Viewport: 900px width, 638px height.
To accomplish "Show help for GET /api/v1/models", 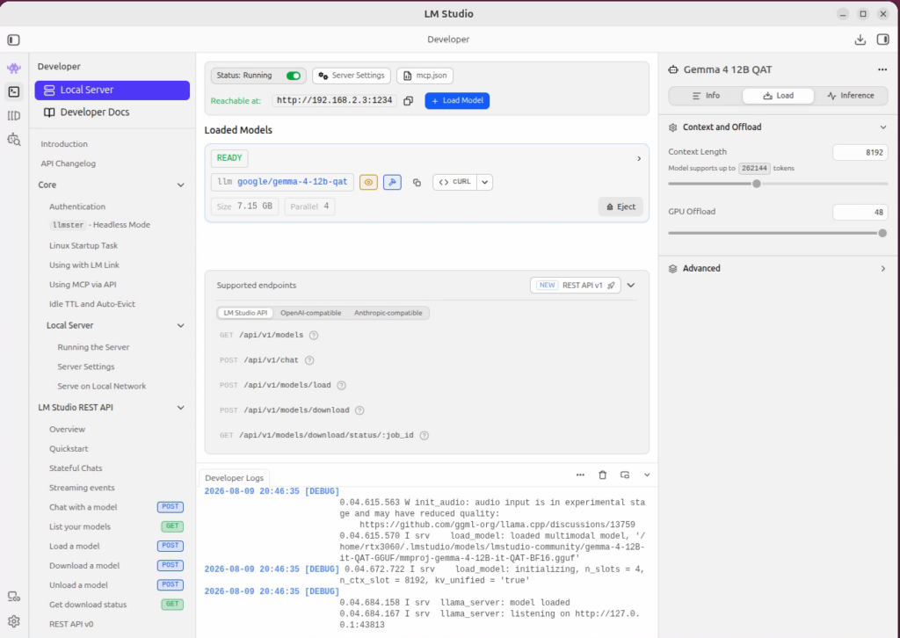I will click(314, 336).
